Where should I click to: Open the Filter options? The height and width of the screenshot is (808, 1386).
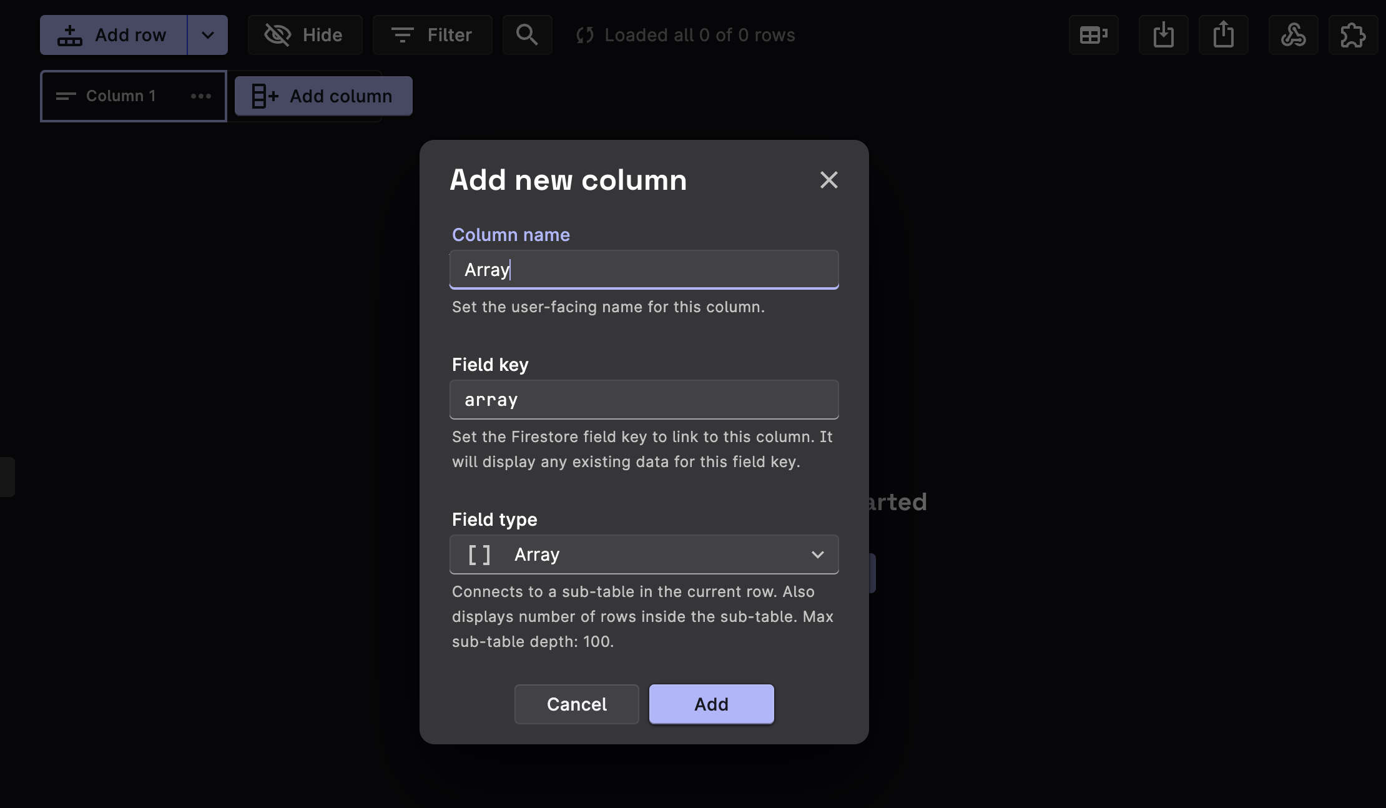click(x=432, y=35)
